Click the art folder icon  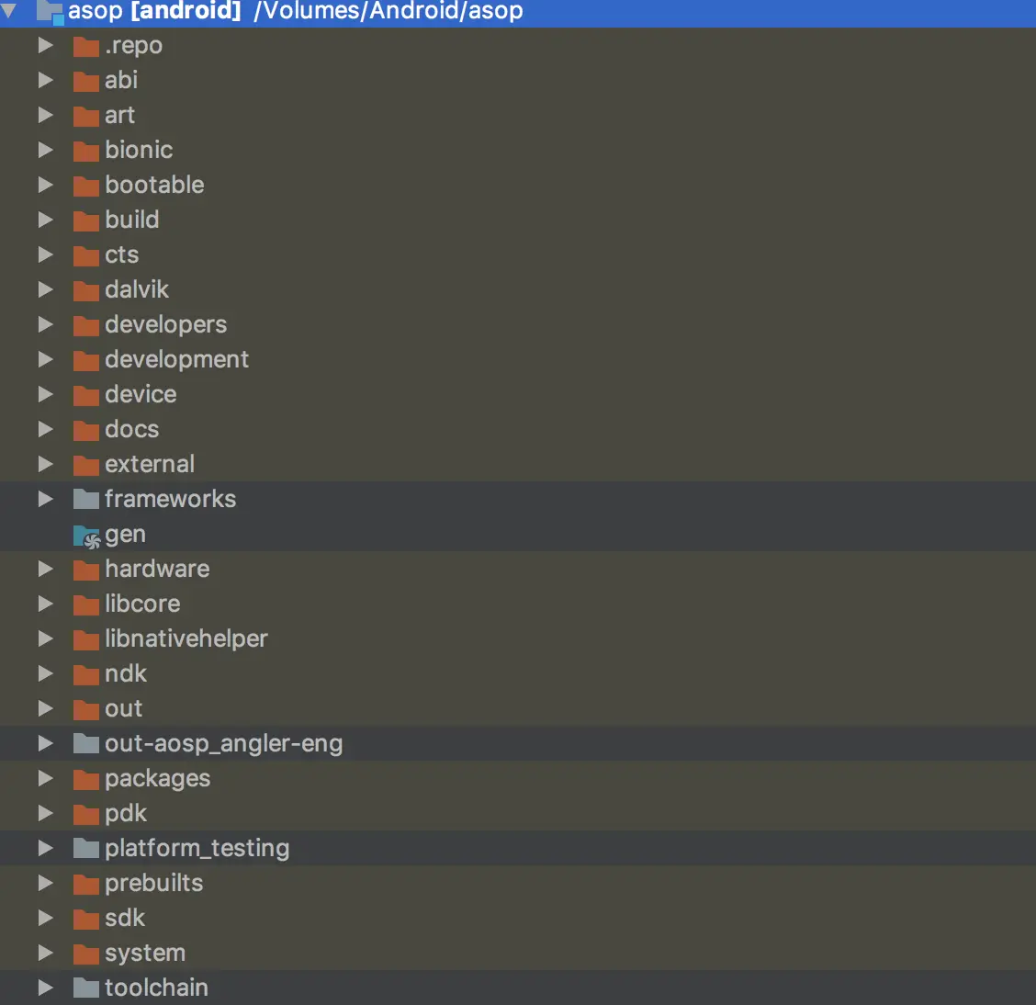click(86, 117)
